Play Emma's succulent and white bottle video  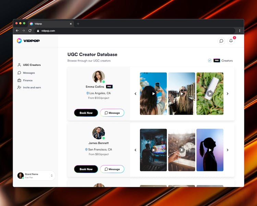pyautogui.click(x=210, y=93)
